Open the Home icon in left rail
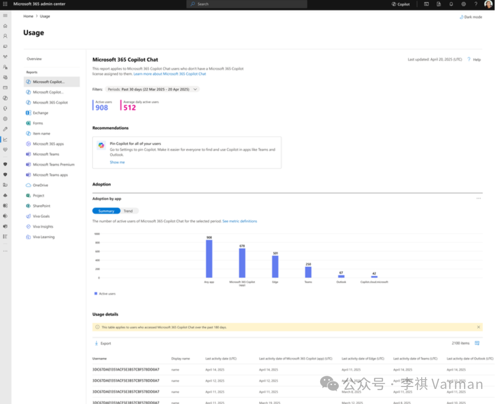499x404 pixels. coord(5,26)
